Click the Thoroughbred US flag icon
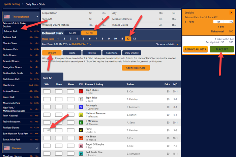This screenshot has width=236, height=157. (x=7, y=17)
